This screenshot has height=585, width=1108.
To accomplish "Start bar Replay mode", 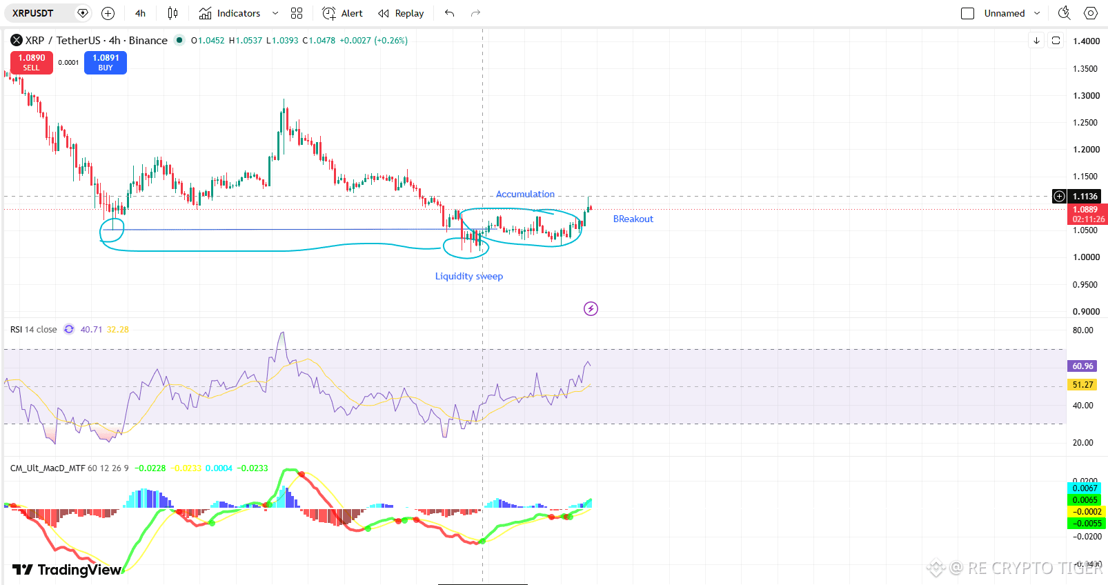I will tap(401, 13).
